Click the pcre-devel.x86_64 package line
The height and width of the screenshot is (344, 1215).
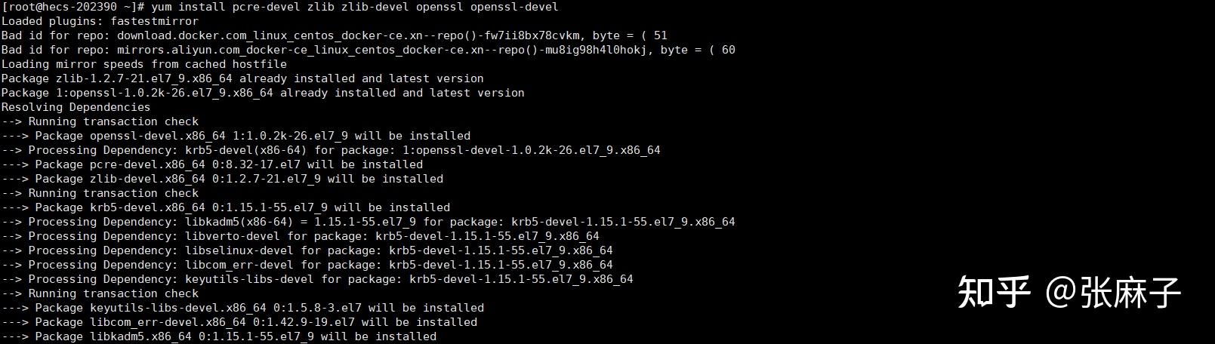(212, 164)
